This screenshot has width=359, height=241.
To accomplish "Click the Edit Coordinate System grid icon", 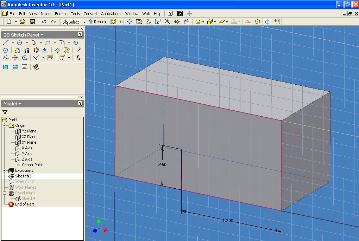I will (x=36, y=67).
